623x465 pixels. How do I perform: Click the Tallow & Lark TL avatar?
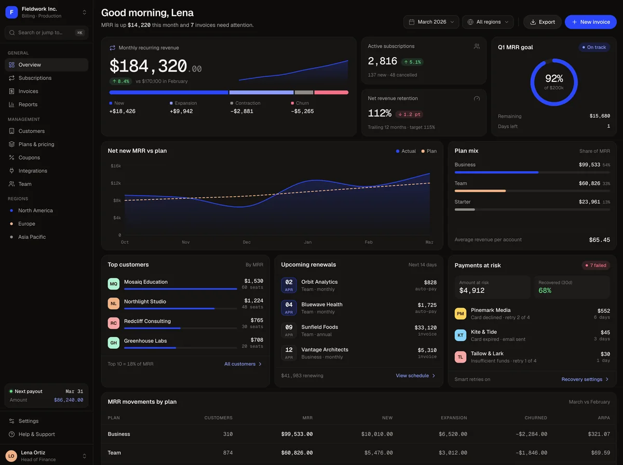click(x=461, y=357)
